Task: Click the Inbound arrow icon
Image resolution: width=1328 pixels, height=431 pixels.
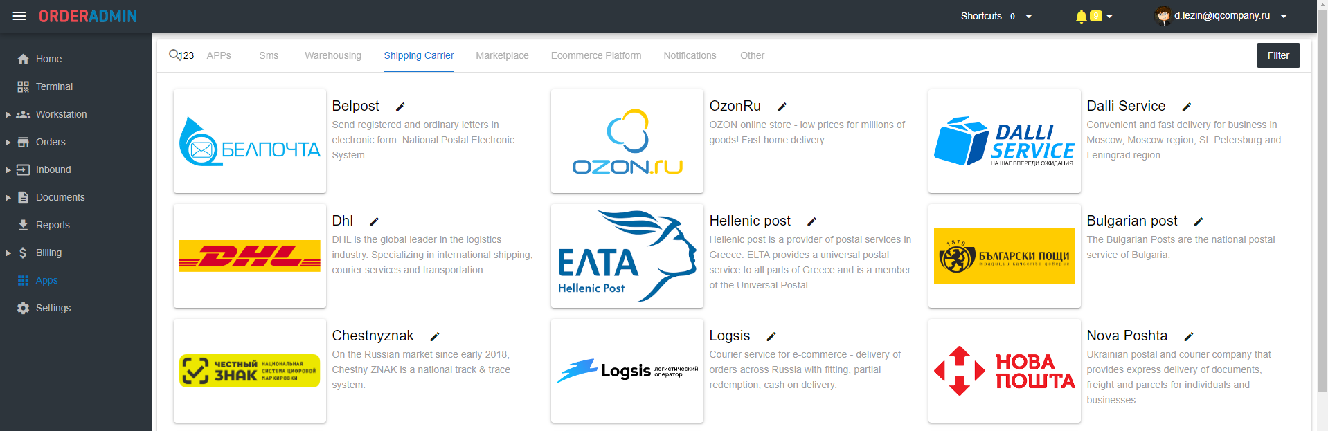Action: pos(23,169)
